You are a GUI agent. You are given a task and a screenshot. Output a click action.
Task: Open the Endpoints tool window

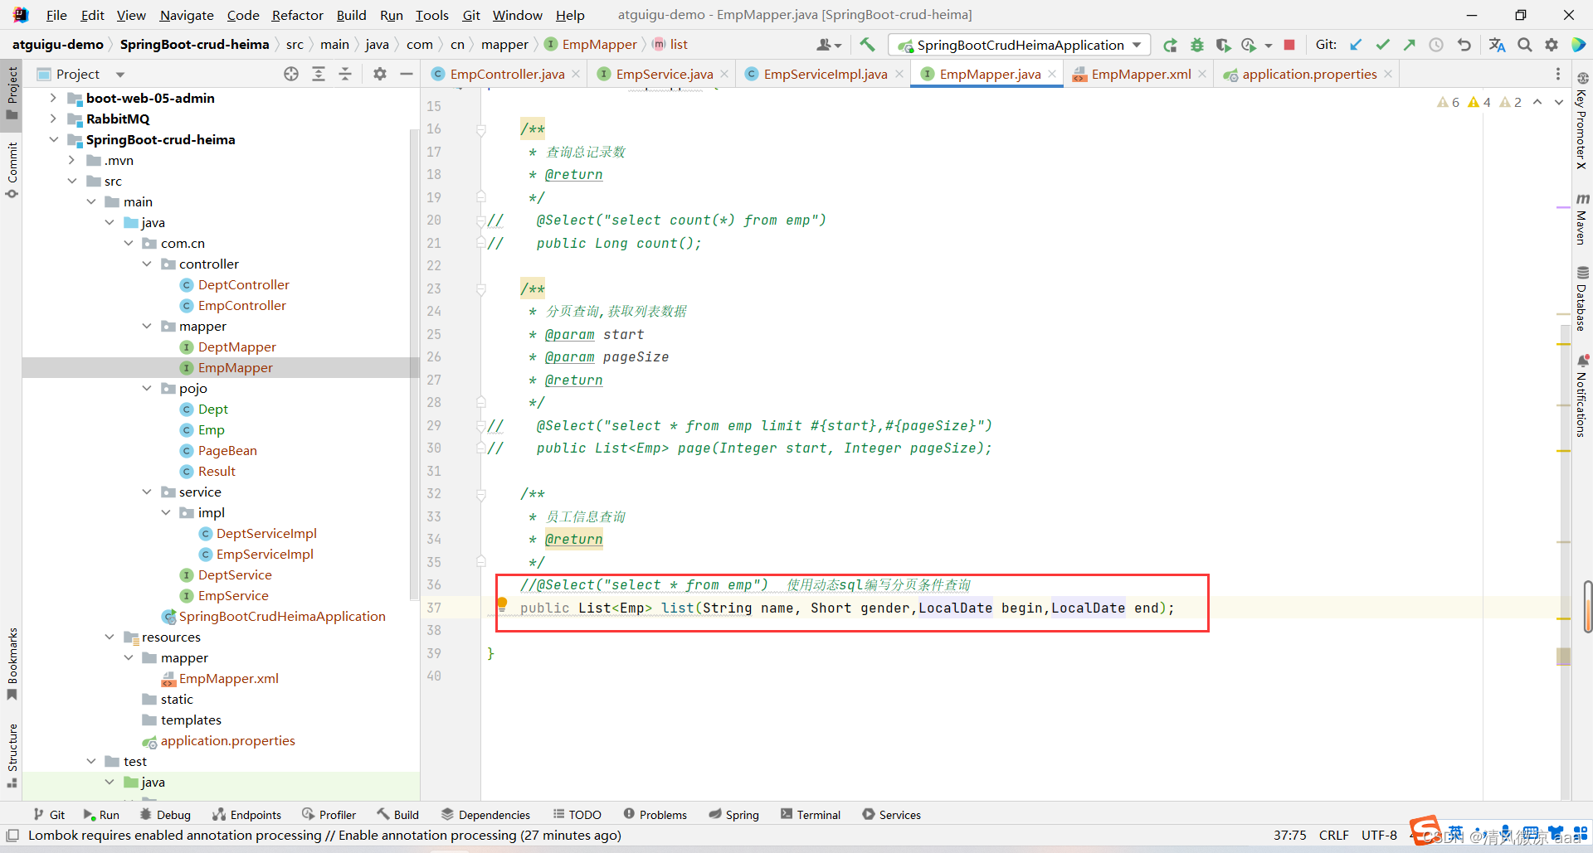point(246,815)
